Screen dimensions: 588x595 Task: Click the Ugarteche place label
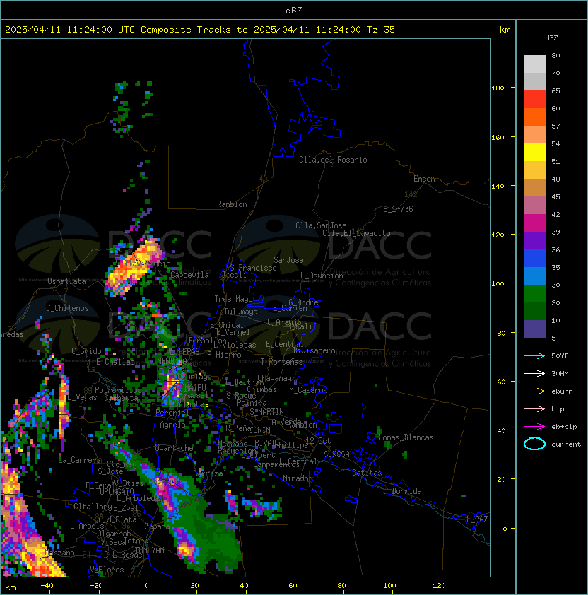[x=175, y=448]
